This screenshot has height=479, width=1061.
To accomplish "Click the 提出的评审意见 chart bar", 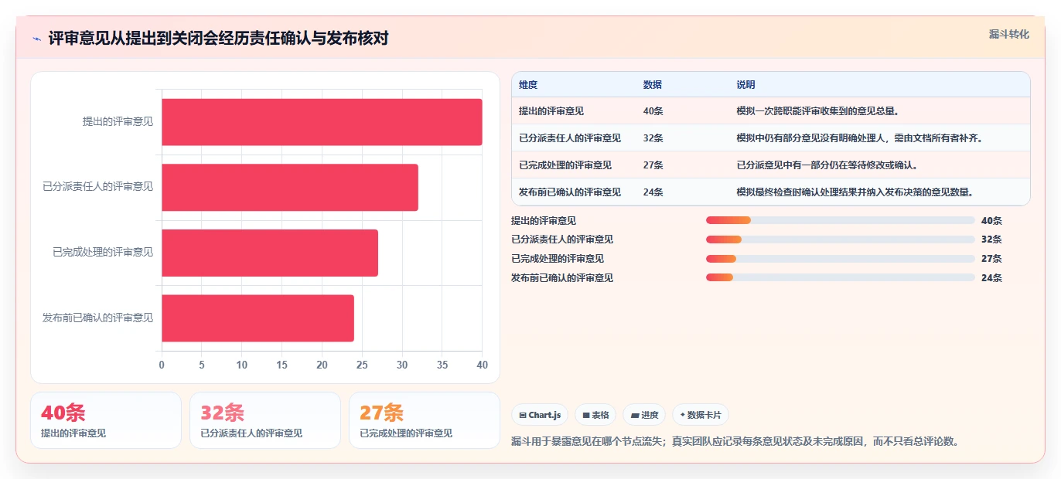I will 322,122.
